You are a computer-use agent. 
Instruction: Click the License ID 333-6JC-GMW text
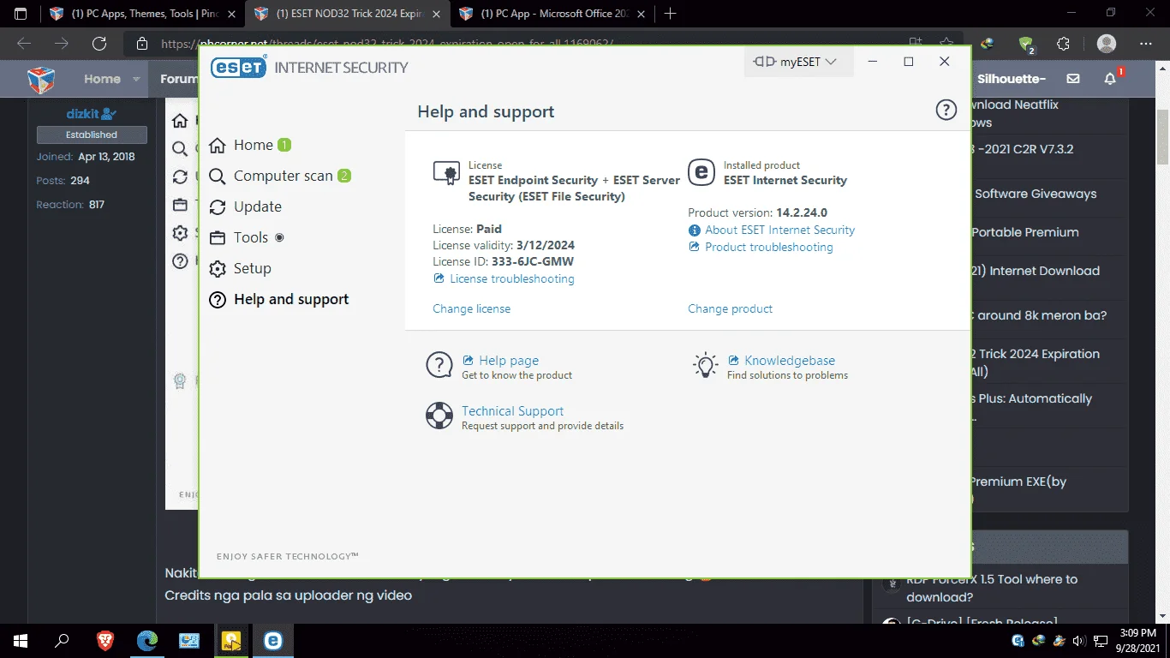533,261
